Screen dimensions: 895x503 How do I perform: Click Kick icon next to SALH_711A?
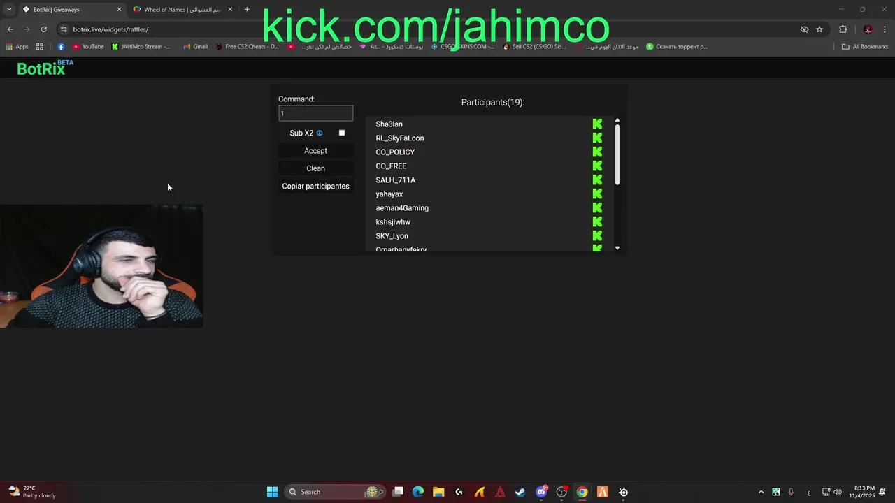pos(597,180)
